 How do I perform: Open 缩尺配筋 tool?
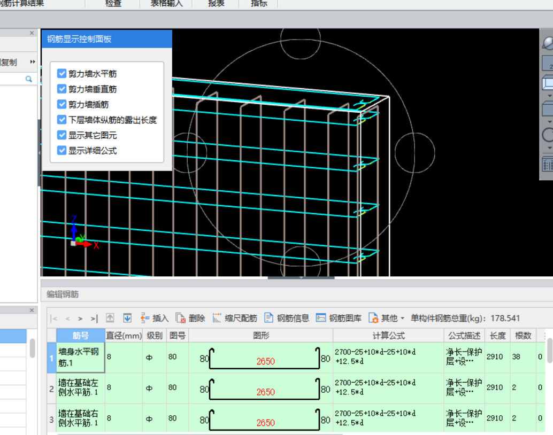[x=235, y=319]
